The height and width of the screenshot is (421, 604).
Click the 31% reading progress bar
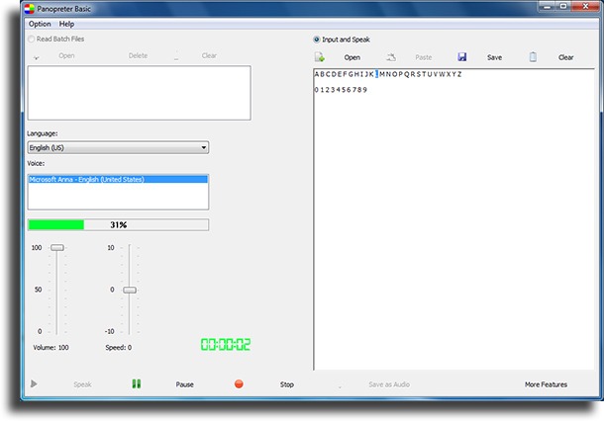[118, 225]
